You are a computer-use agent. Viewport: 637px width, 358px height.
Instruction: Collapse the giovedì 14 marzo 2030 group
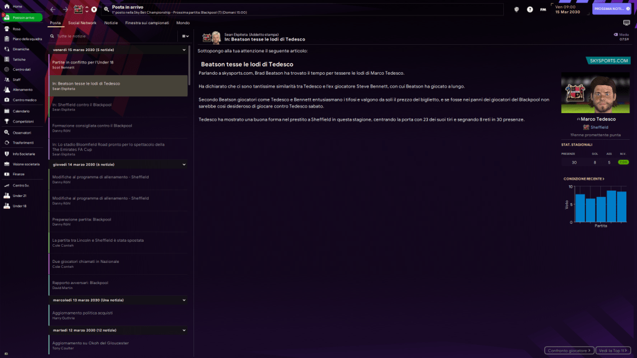point(184,165)
